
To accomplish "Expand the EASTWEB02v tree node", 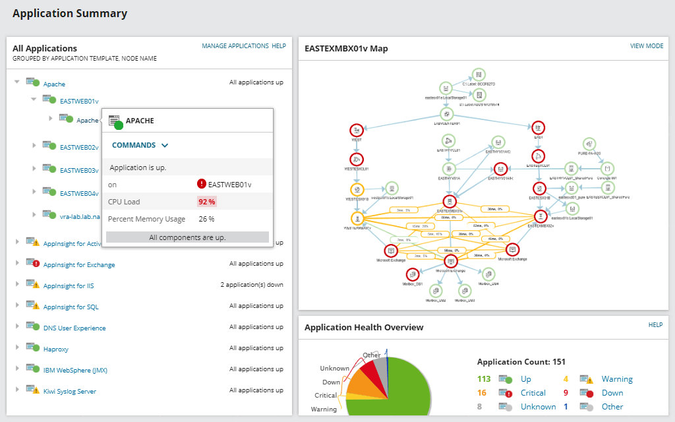I will click(x=34, y=145).
